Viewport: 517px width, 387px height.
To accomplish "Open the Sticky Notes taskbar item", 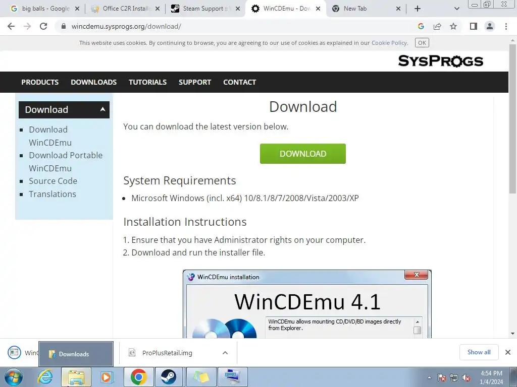I will pyautogui.click(x=201, y=377).
